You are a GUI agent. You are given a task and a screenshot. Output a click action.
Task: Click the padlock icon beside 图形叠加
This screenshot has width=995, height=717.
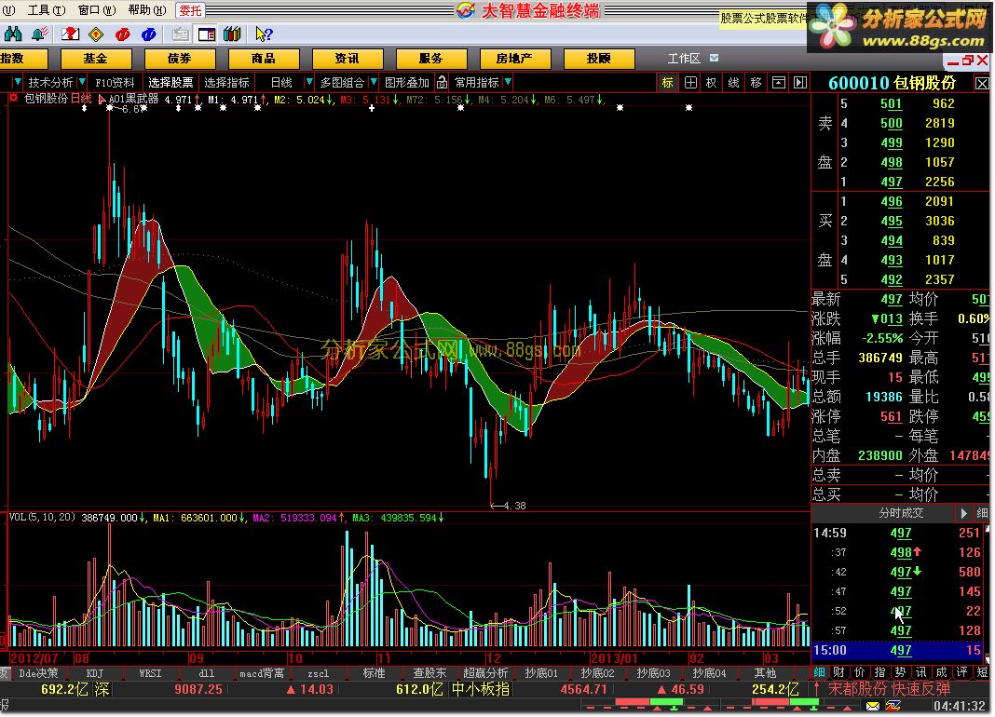pyautogui.click(x=442, y=83)
